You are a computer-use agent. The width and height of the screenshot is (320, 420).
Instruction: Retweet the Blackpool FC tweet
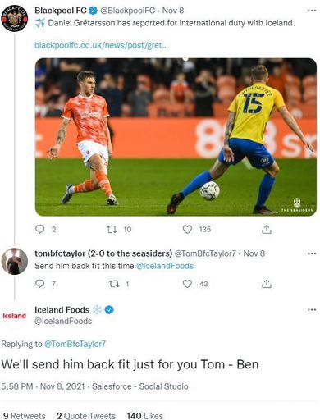[112, 229]
